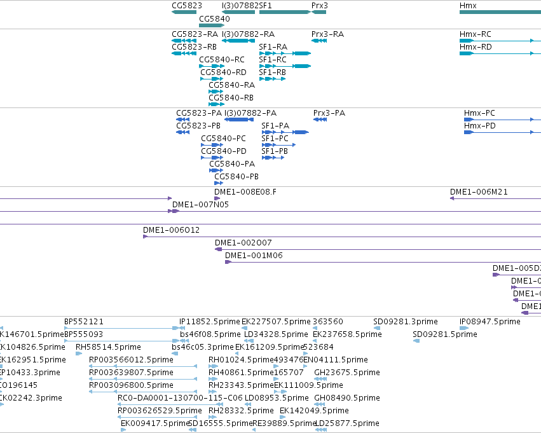Screen dimensions: 541x433
Task: Click the CG5823 gene label
Action: click(x=187, y=6)
